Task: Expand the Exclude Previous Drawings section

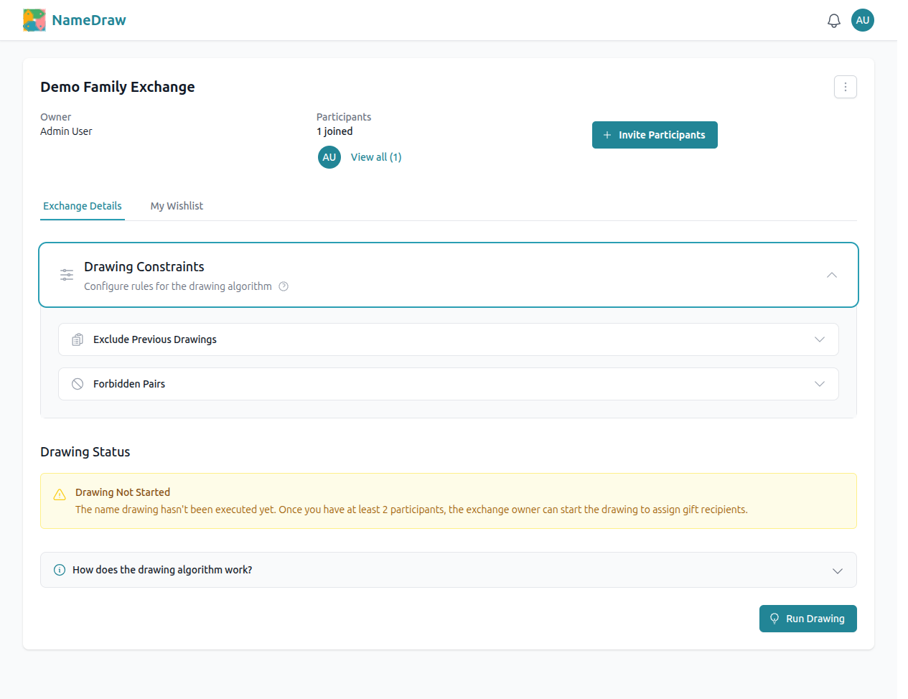Action: [x=819, y=339]
